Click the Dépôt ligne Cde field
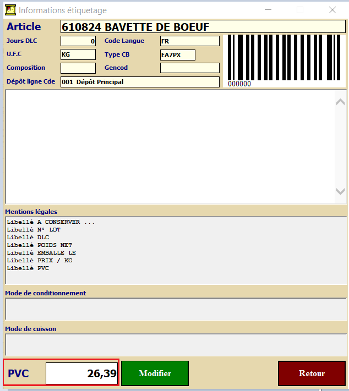This screenshot has width=349, height=391. point(139,82)
